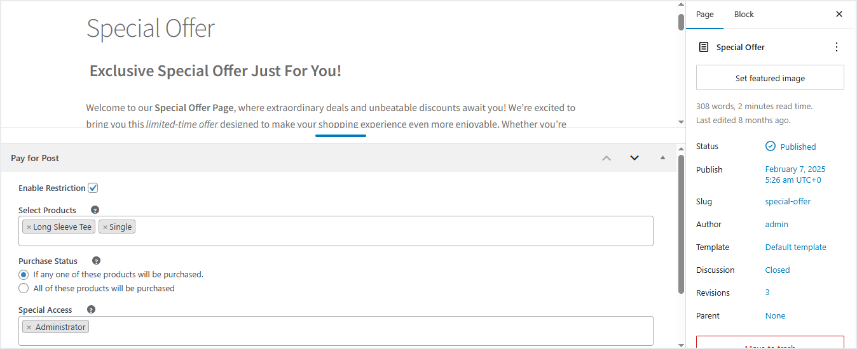857x349 pixels.
Task: Select 'If any one of these products' option
Action: coord(24,275)
